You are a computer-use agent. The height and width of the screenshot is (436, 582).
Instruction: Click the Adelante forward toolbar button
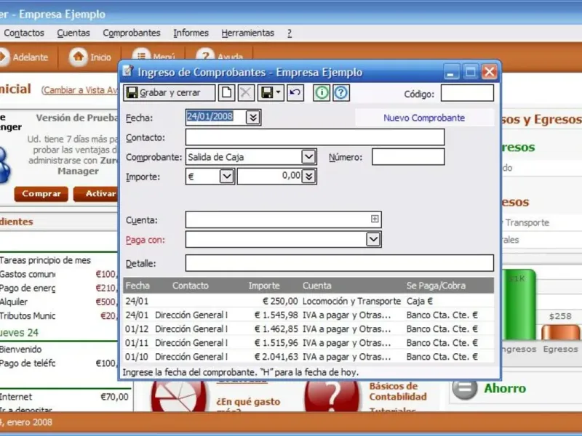(24, 57)
